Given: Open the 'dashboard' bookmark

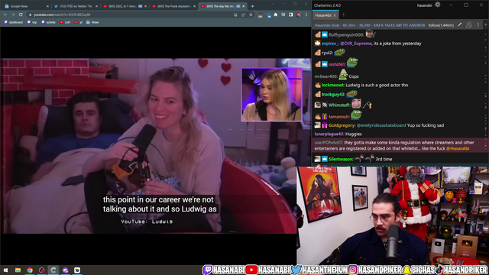Looking at the screenshot, I should (14, 22).
